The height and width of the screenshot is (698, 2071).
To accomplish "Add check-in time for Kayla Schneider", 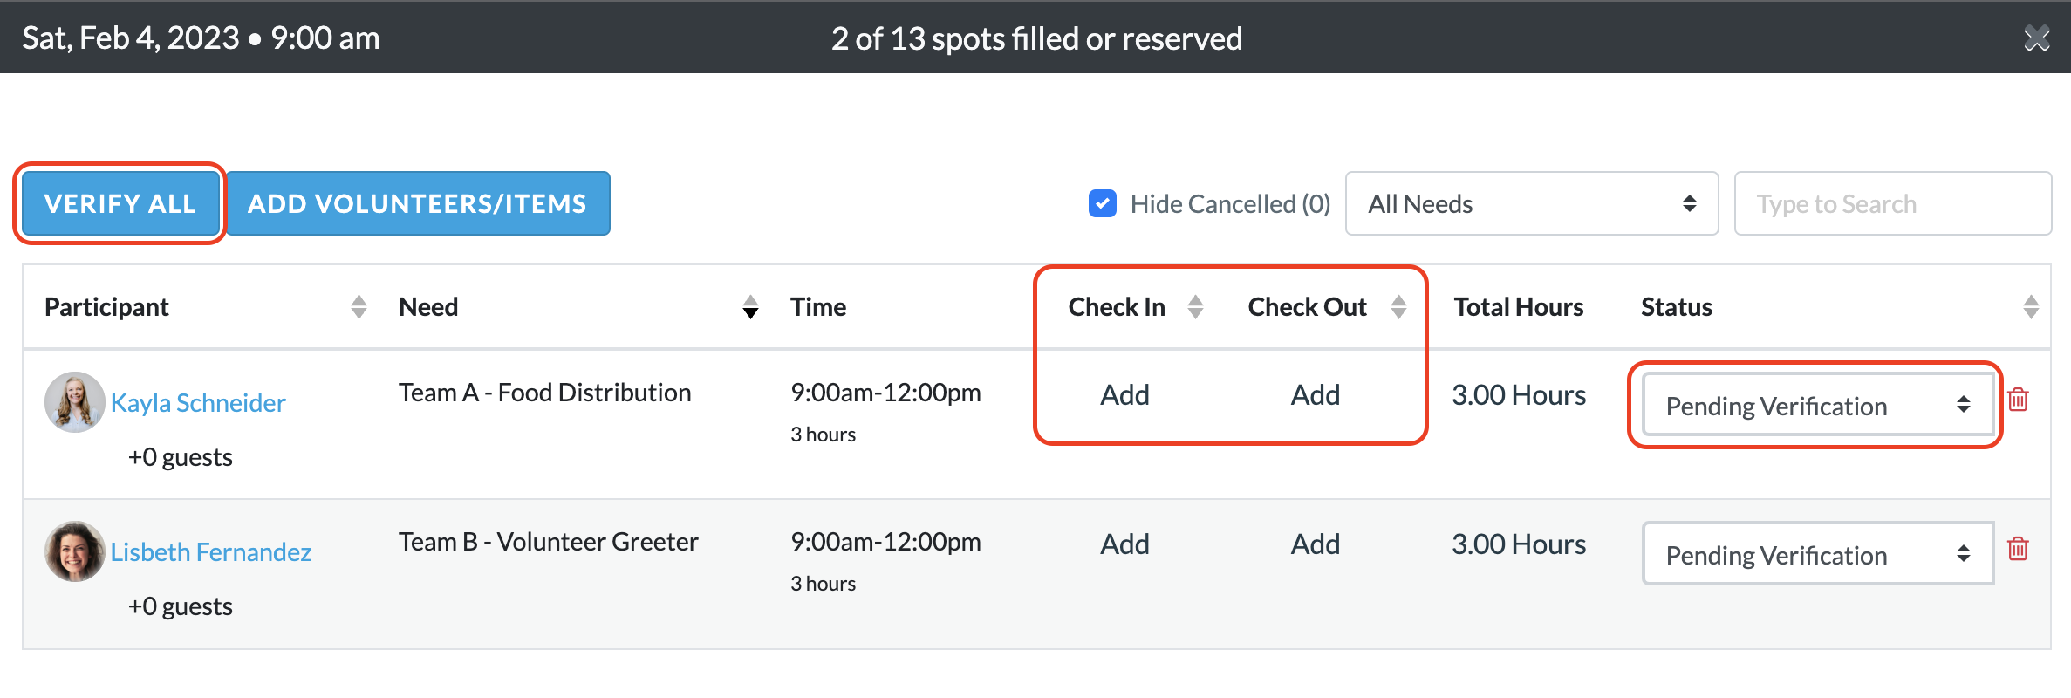I will (1124, 395).
